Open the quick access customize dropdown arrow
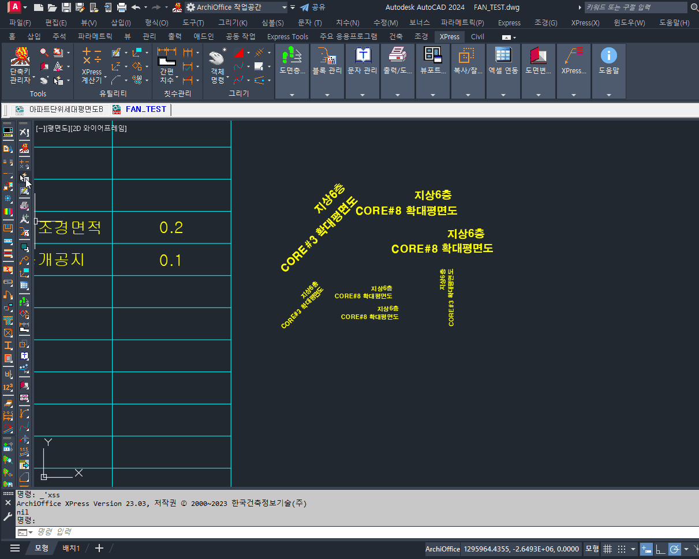699x559 pixels. pyautogui.click(x=293, y=7)
